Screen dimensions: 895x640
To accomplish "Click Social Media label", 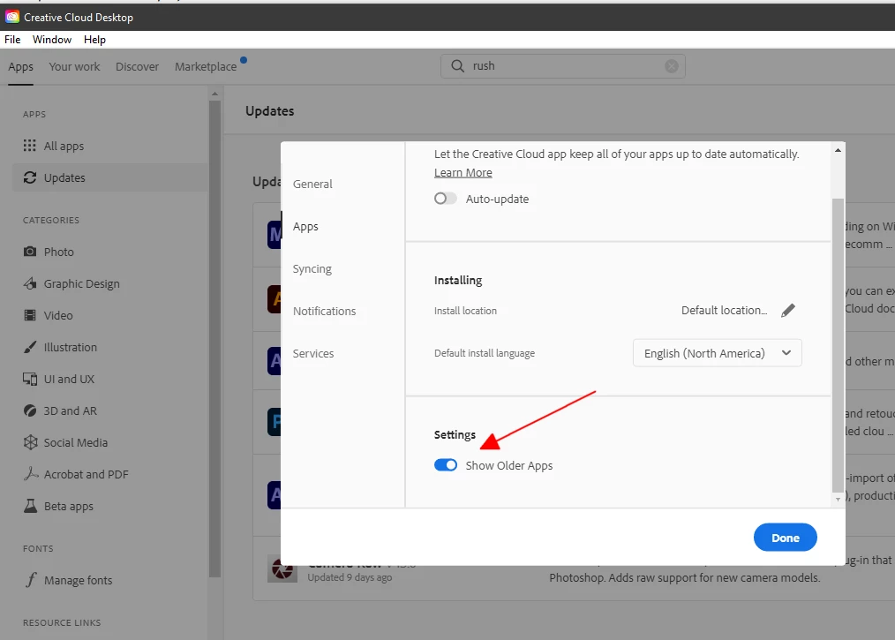I will pyautogui.click(x=76, y=442).
